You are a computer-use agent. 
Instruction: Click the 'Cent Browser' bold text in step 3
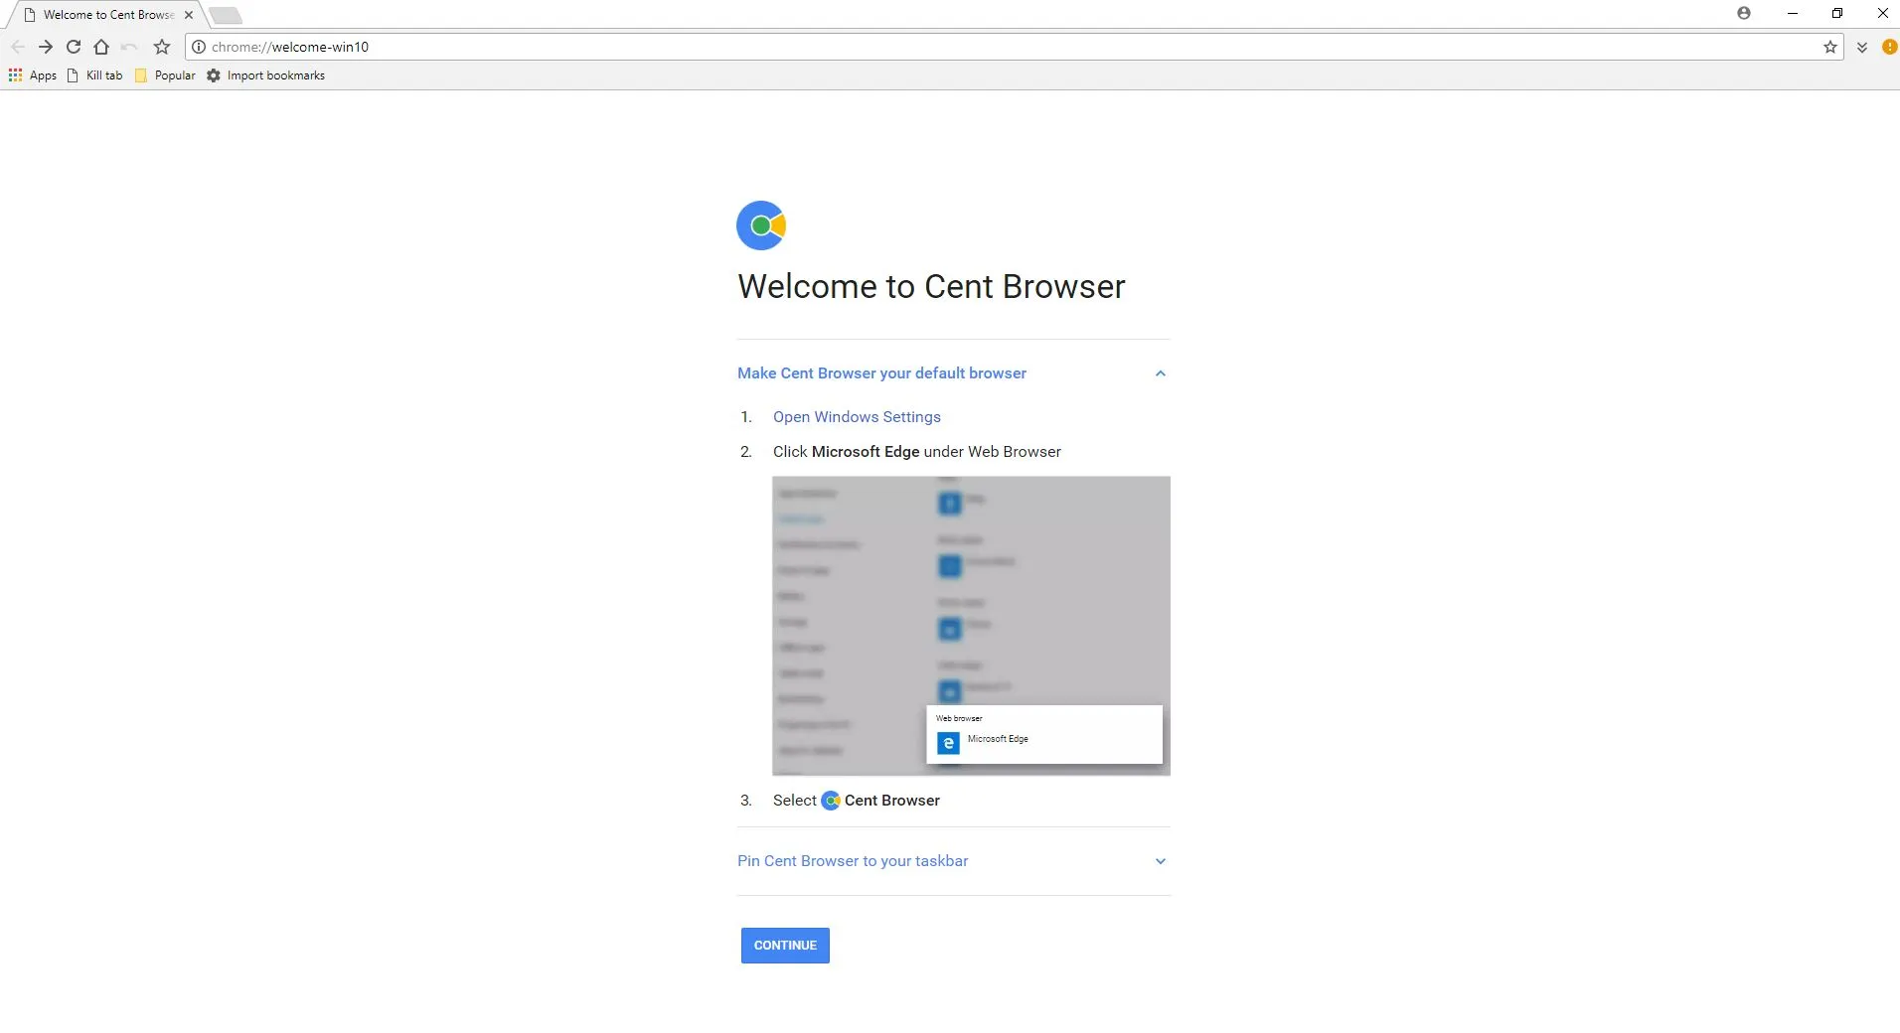(892, 801)
